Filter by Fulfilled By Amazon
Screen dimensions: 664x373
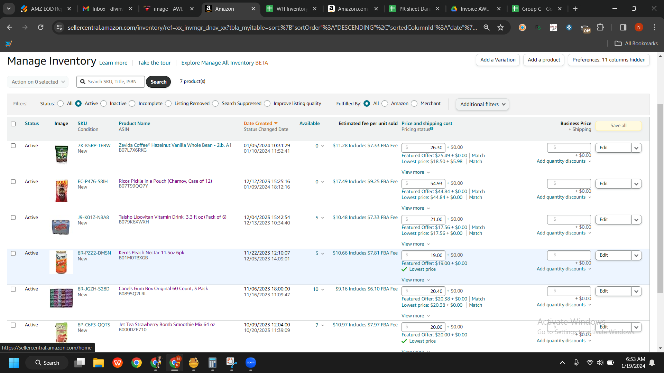(x=385, y=104)
